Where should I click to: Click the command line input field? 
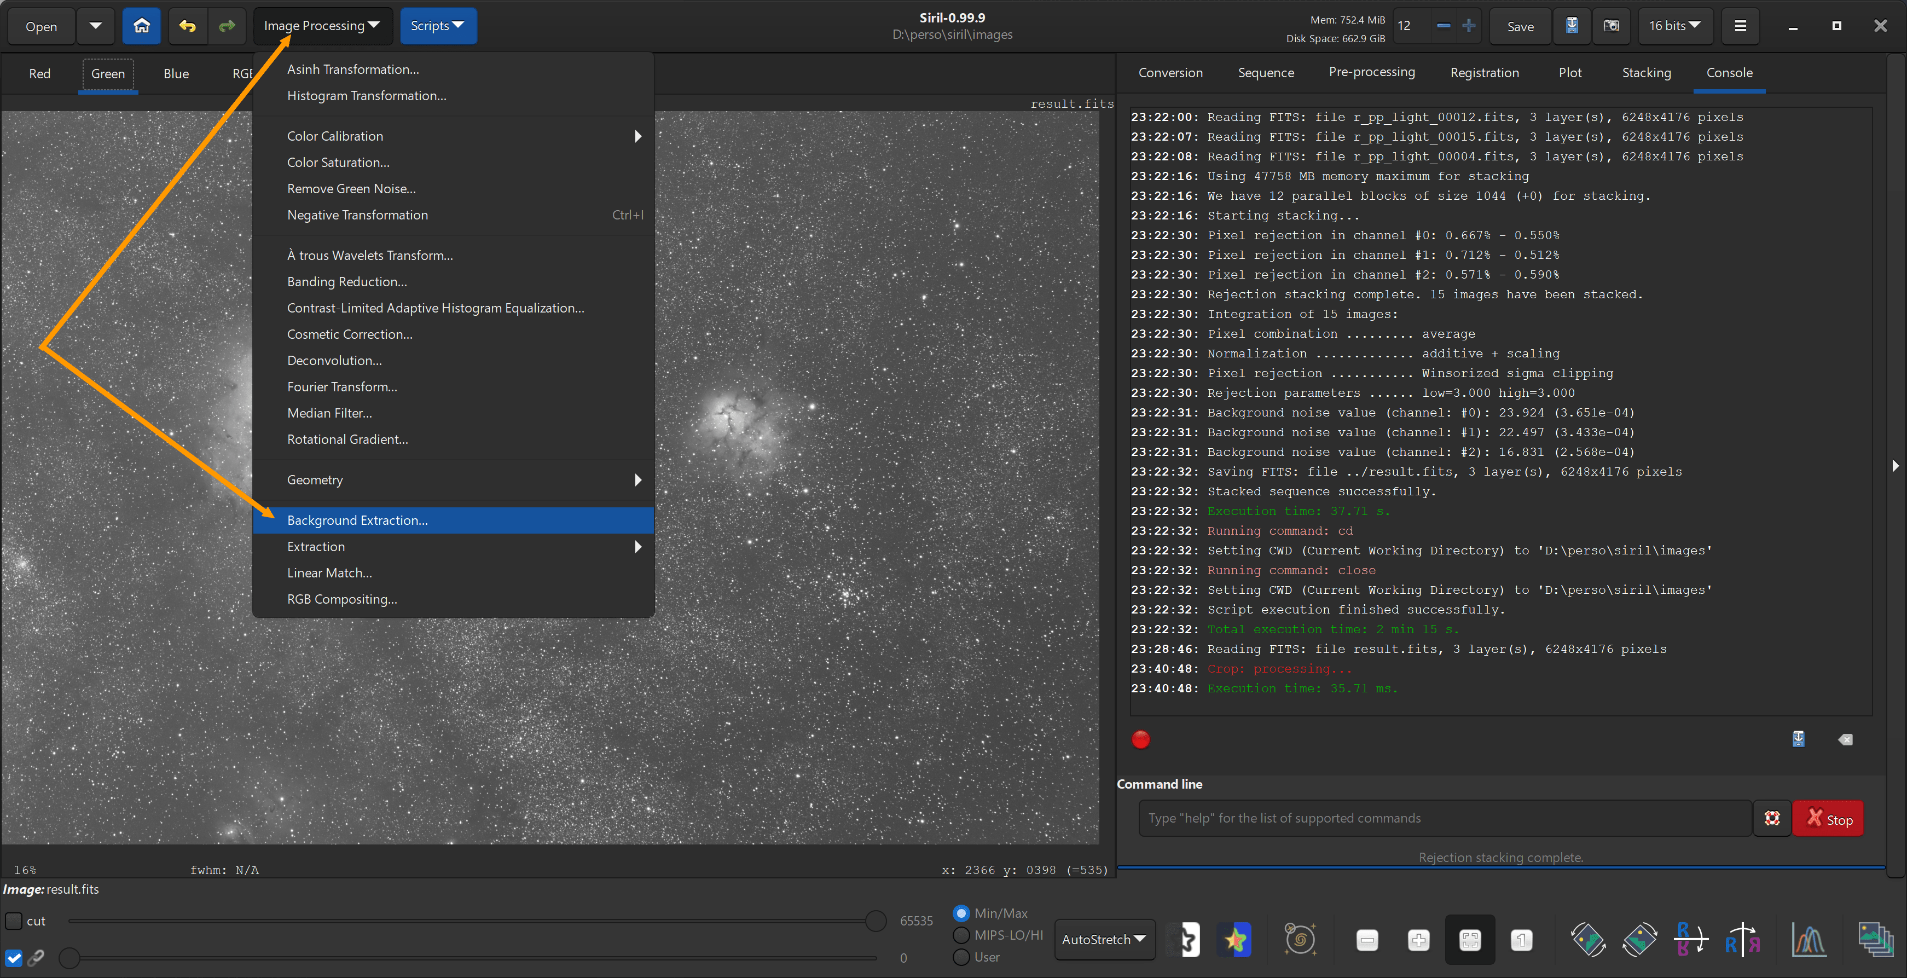[x=1444, y=818]
